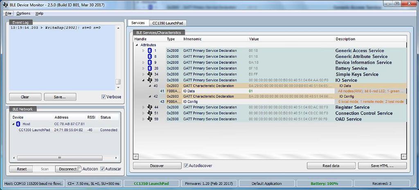Switch to the CC1350 LaunchPad tab

167,23
